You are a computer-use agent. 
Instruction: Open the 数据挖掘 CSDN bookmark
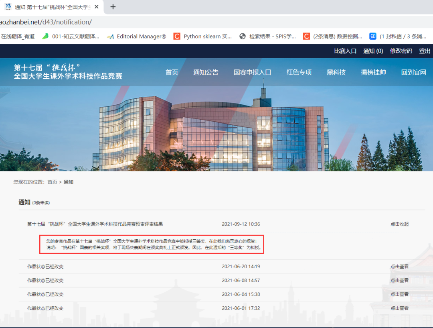pos(332,36)
